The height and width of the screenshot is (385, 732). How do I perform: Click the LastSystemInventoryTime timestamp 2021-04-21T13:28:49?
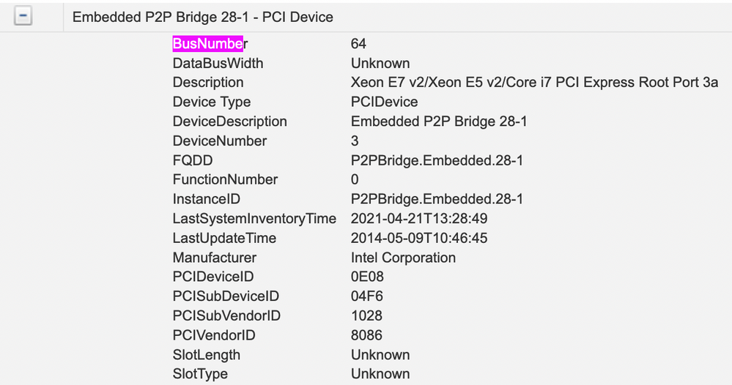pos(419,219)
